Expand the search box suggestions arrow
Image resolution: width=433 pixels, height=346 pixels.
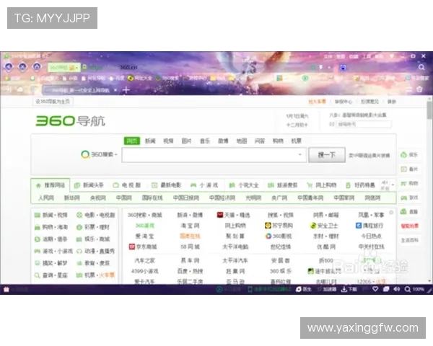click(x=299, y=154)
